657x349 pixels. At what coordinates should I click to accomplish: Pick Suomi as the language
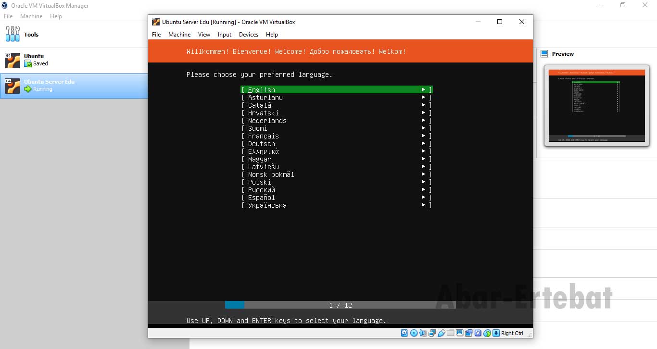point(337,128)
